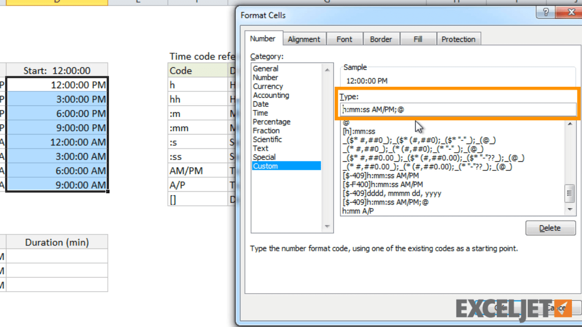The width and height of the screenshot is (582, 327).
Task: Open the Font tab
Action: click(x=344, y=39)
